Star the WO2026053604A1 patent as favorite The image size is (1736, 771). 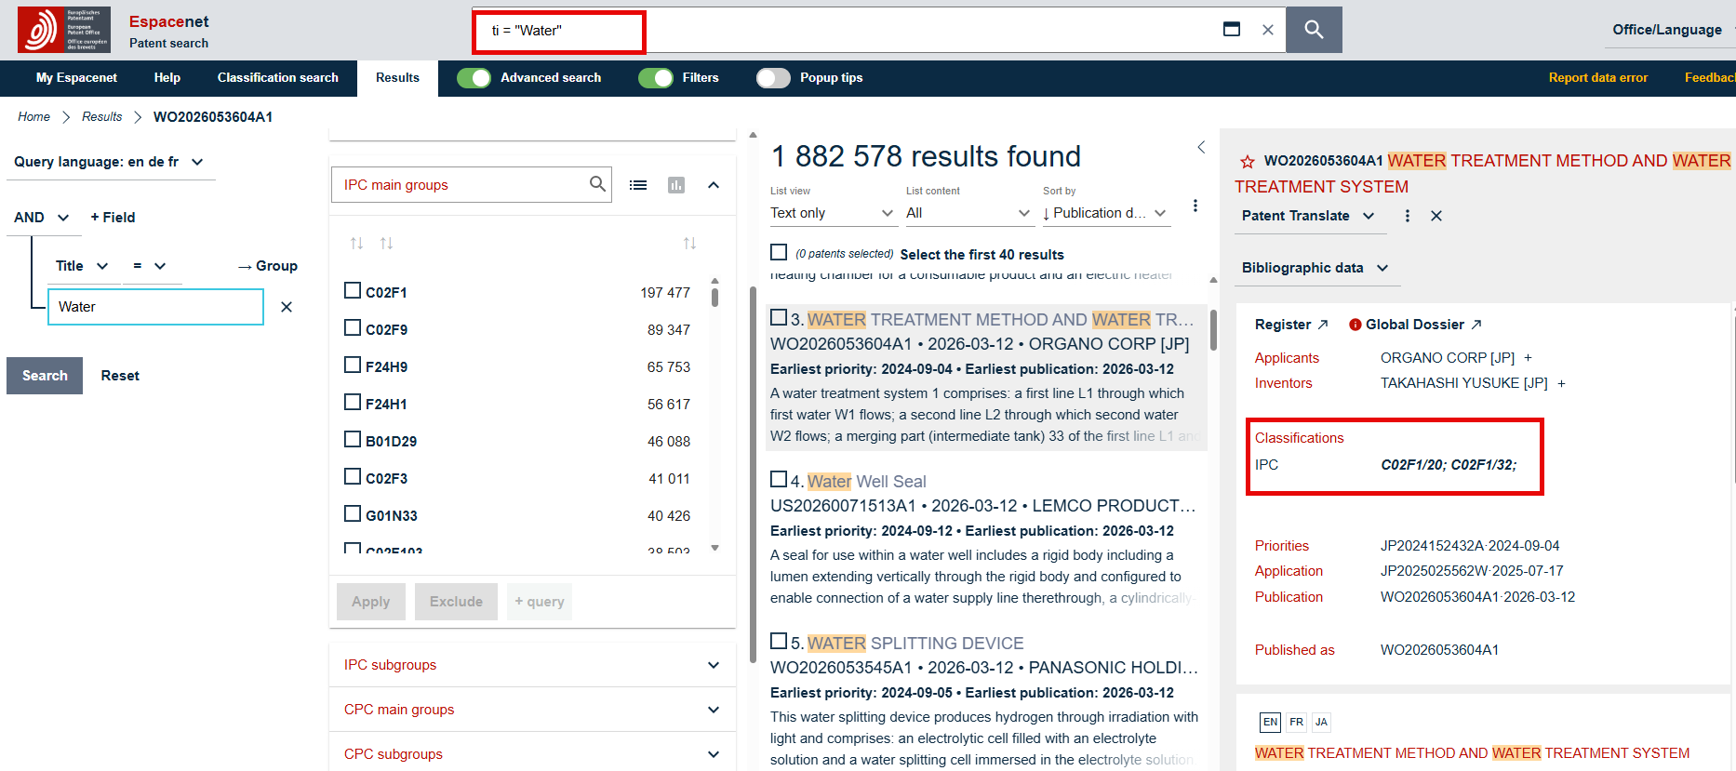pos(1248,162)
